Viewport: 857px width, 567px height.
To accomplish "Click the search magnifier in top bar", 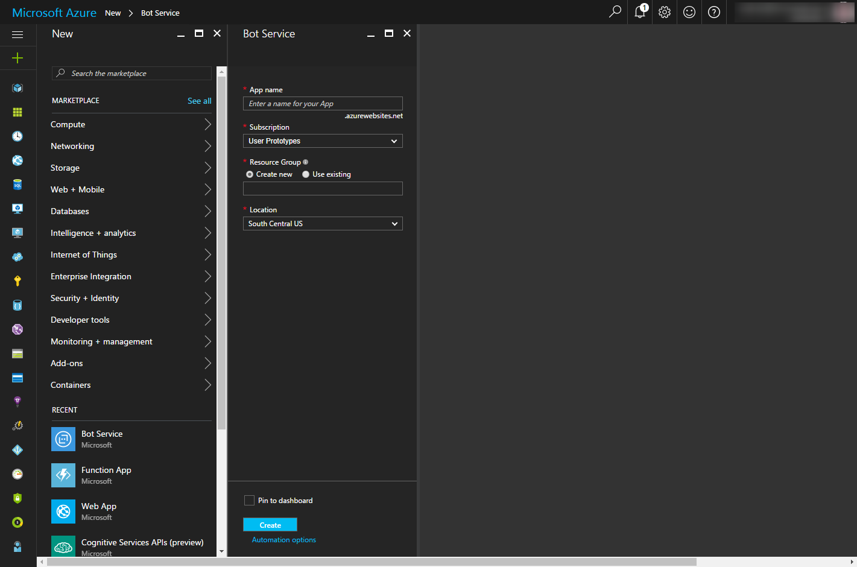I will 615,12.
